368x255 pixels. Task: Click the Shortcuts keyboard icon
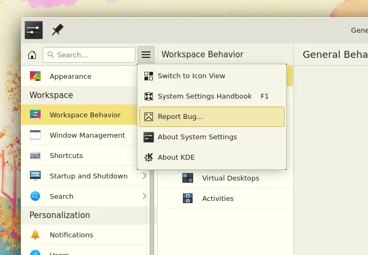35,156
